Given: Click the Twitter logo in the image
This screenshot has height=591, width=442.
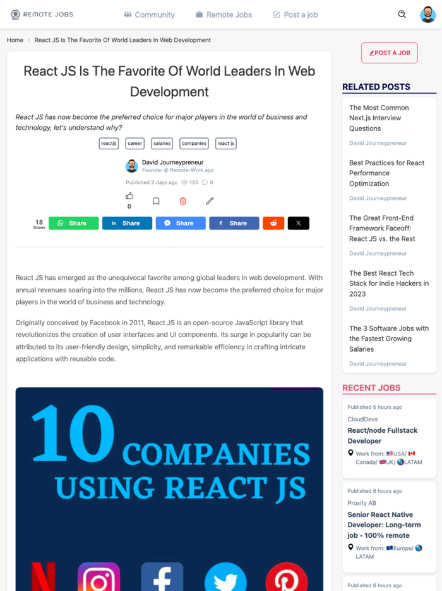Looking at the screenshot, I should (225, 576).
